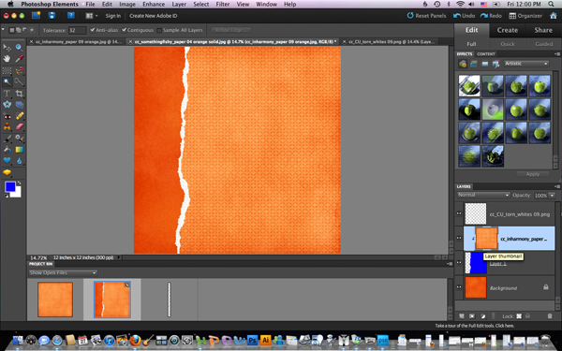Select the Custom Shape heart tool

click(x=7, y=160)
